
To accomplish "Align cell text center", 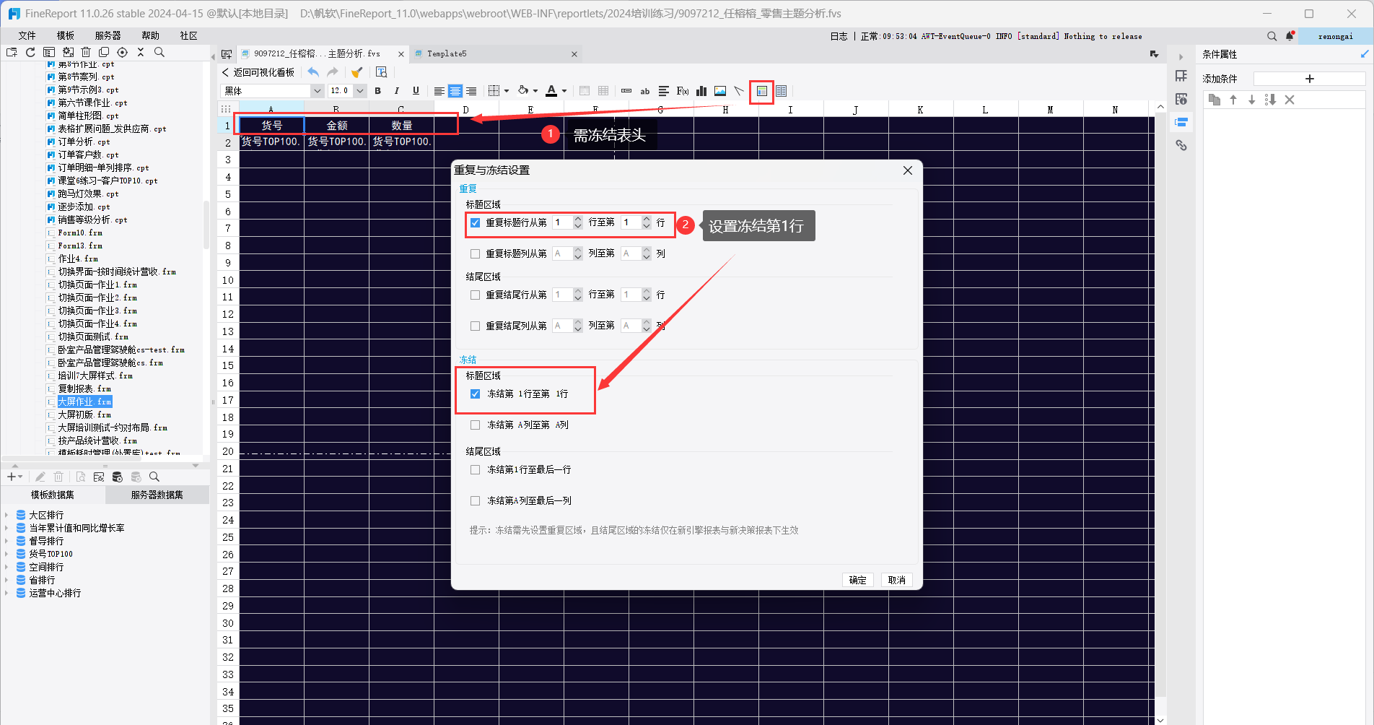I will coord(455,91).
